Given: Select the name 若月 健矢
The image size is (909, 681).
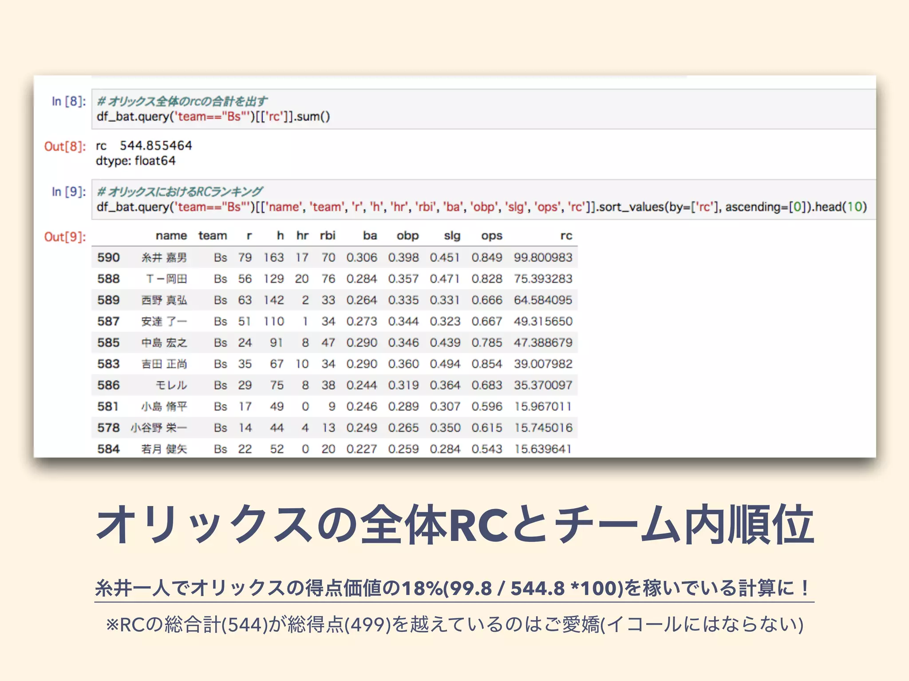Looking at the screenshot, I should pos(164,449).
